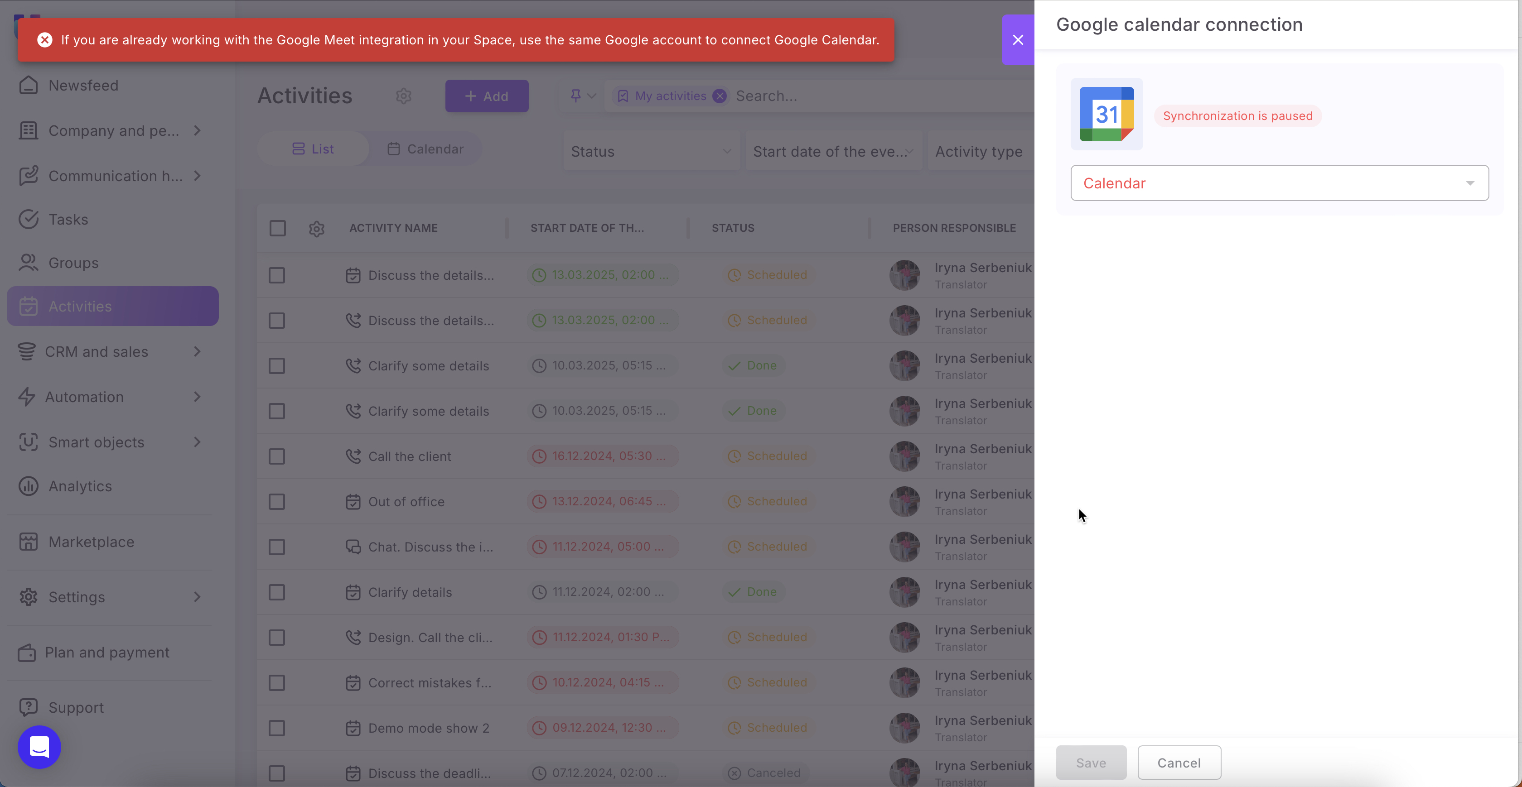The image size is (1522, 787).
Task: Click the Cancel button
Action: tap(1179, 762)
